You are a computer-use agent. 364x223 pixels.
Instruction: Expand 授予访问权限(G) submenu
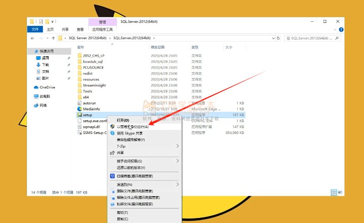145,161
